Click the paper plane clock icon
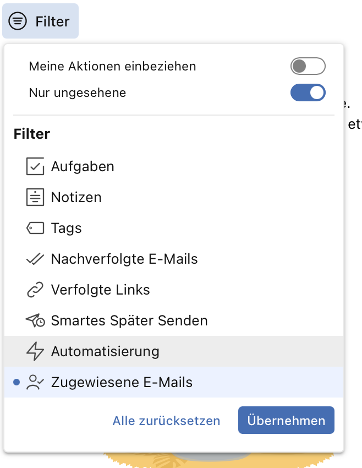This screenshot has width=362, height=468. pos(35,320)
